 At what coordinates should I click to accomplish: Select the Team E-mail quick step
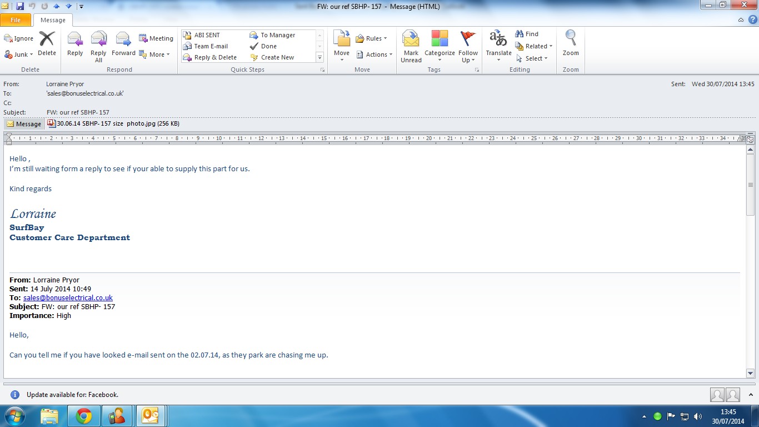tap(211, 46)
